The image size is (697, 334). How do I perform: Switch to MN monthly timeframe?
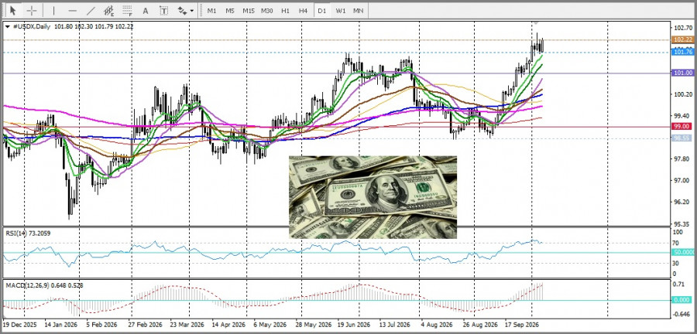click(x=358, y=11)
